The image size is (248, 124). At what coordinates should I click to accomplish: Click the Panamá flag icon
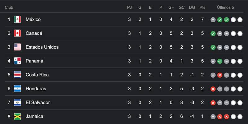click(17, 61)
